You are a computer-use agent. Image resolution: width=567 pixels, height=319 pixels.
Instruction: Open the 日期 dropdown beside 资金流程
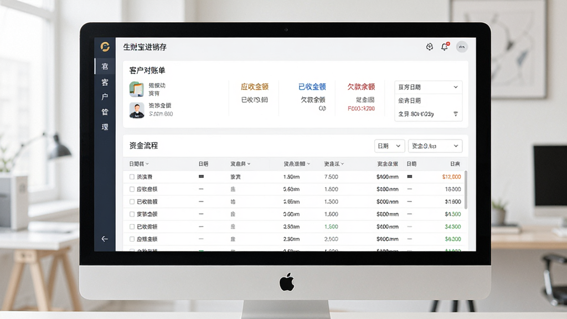[389, 146]
